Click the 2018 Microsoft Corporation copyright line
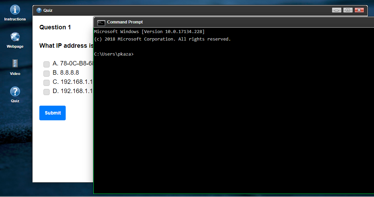The width and height of the screenshot is (374, 197). point(163,39)
